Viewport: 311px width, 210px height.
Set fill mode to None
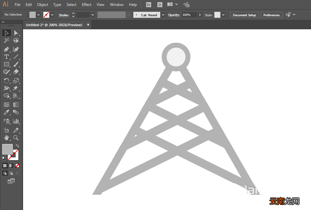(x=17, y=165)
